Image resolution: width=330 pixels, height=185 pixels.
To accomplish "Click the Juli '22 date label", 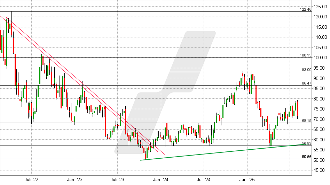I will pos(31,180).
